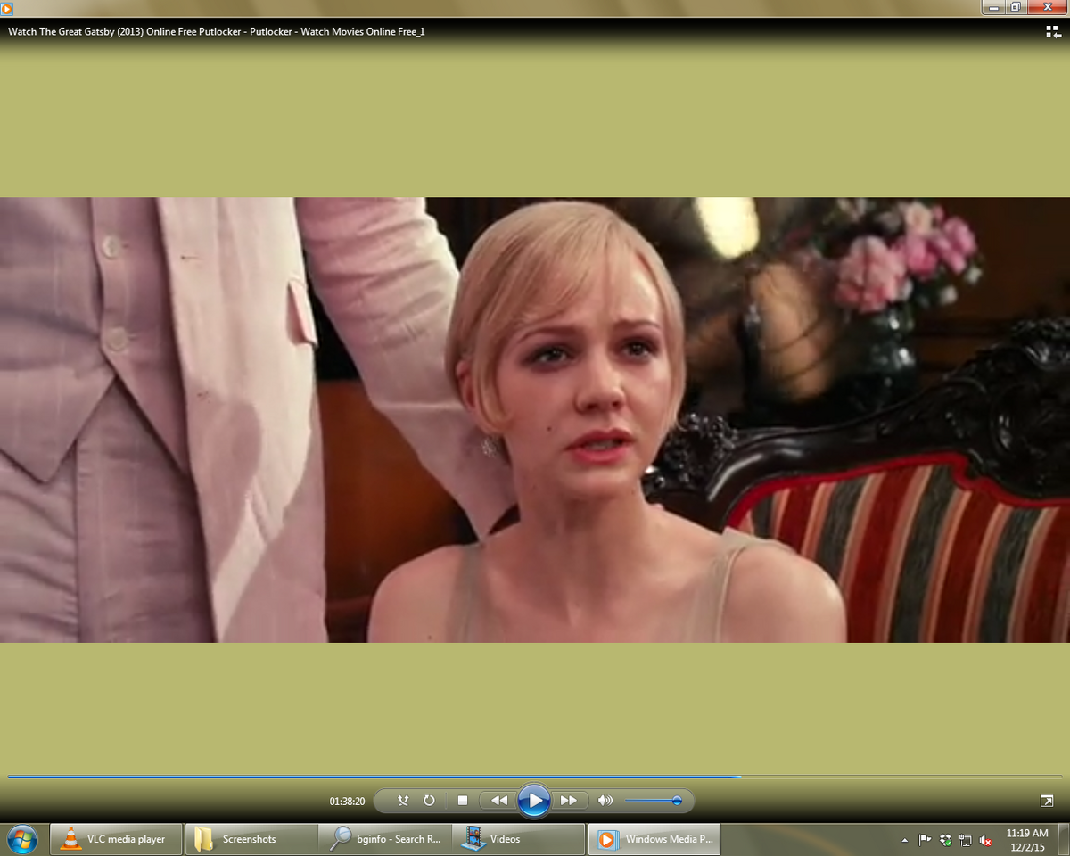
Task: Open the network tray icon
Action: 966,840
